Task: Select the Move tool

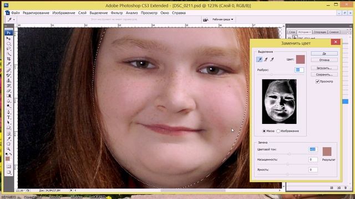Action: [9, 39]
